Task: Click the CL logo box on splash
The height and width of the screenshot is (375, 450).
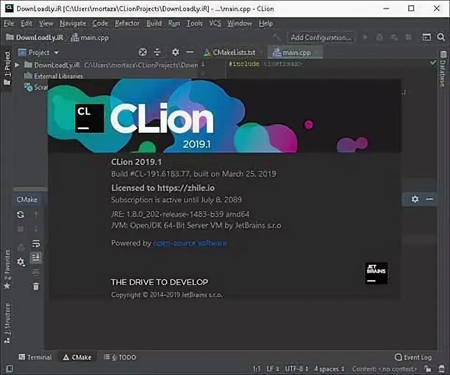Action: [x=90, y=118]
